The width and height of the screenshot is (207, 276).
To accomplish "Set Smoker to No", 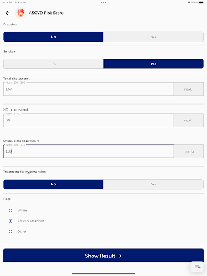I will coord(53,64).
